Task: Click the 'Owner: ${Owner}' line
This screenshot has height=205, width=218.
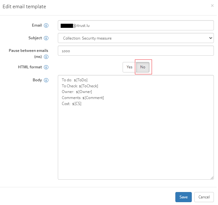Action: click(x=77, y=92)
